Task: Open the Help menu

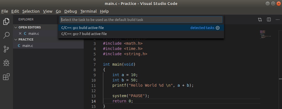Action: click(x=104, y=11)
